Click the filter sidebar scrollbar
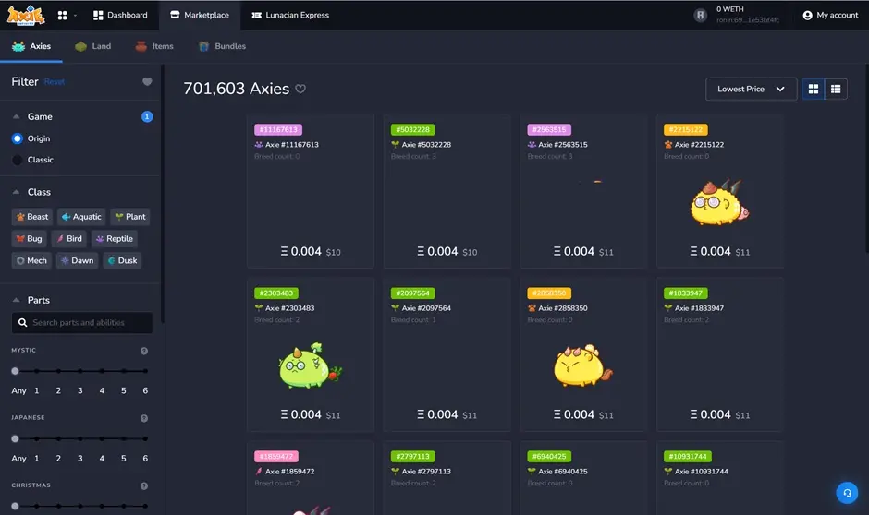Image resolution: width=869 pixels, height=515 pixels. 163,194
